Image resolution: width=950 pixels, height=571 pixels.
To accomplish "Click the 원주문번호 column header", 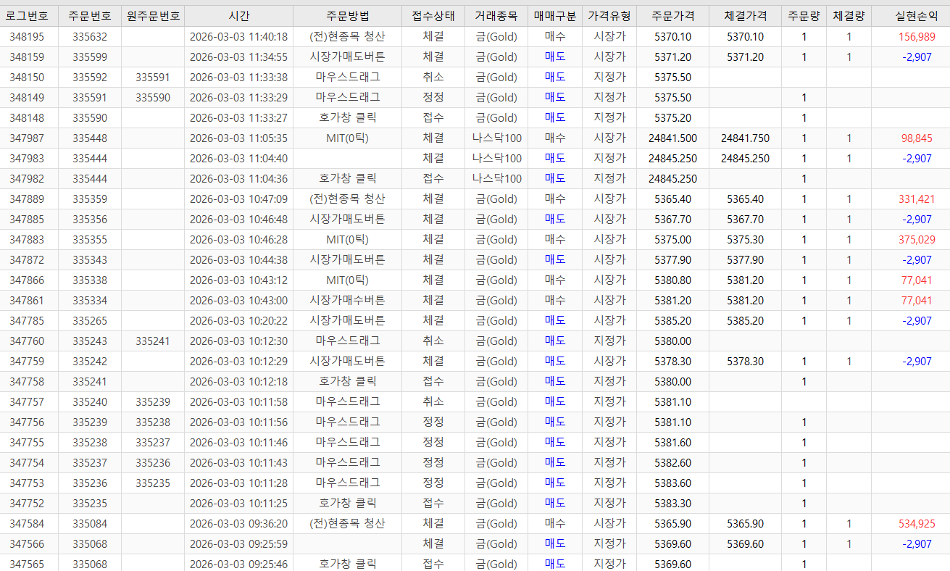I will (x=153, y=15).
